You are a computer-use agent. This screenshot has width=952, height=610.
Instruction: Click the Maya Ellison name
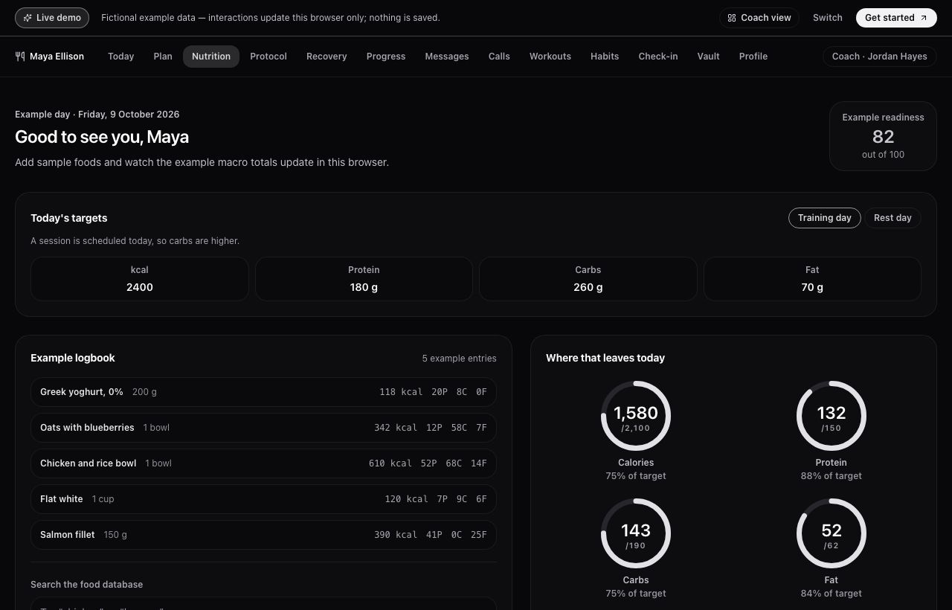click(x=57, y=57)
